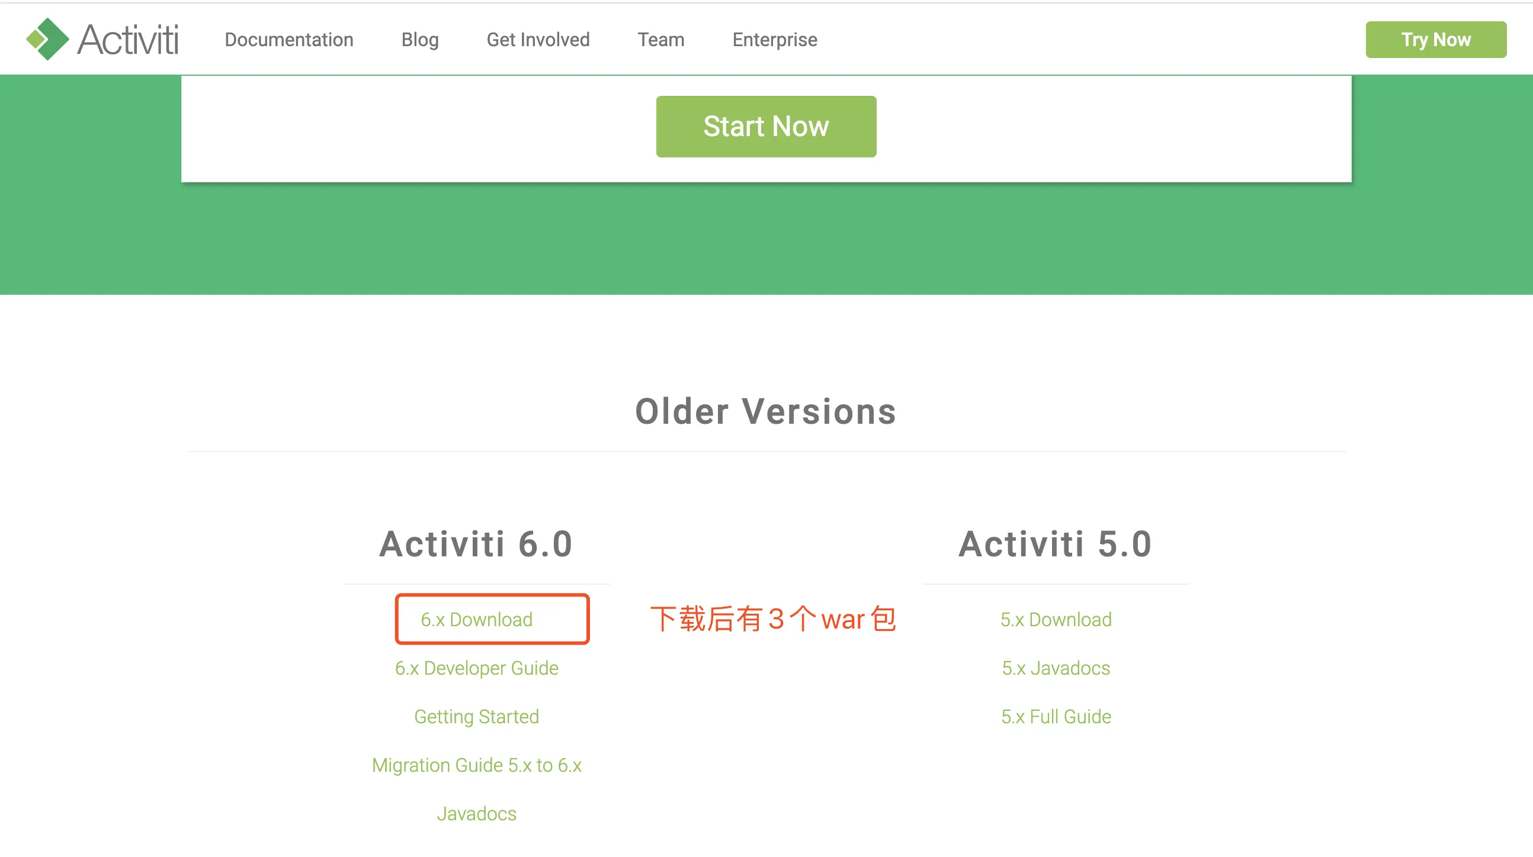
Task: Open the Get Involved navigation link
Action: (x=538, y=40)
